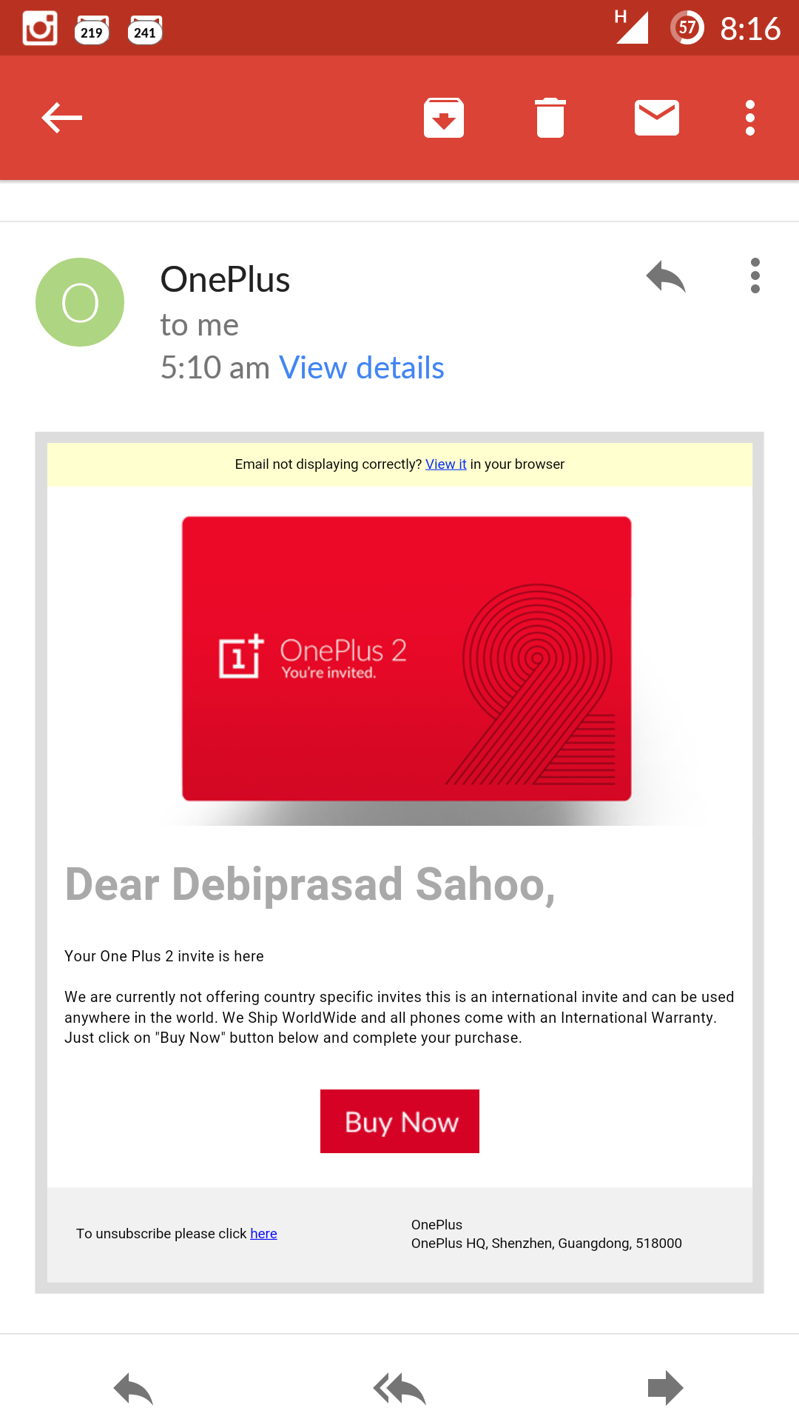
Task: Click the unsubscribe here link
Action: (x=263, y=1233)
